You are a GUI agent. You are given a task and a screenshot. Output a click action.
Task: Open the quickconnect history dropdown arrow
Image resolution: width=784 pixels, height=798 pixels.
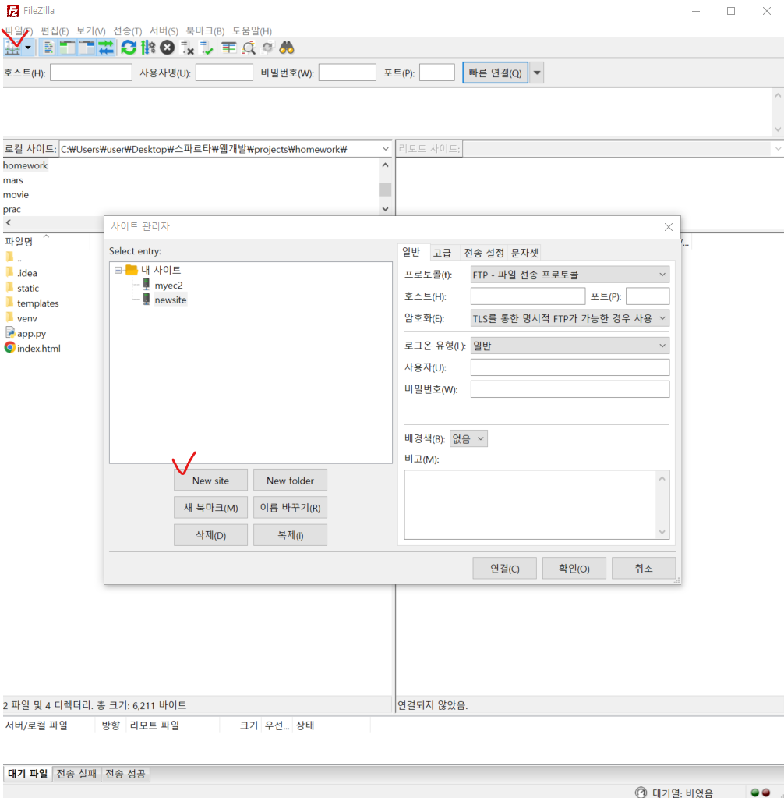(536, 73)
